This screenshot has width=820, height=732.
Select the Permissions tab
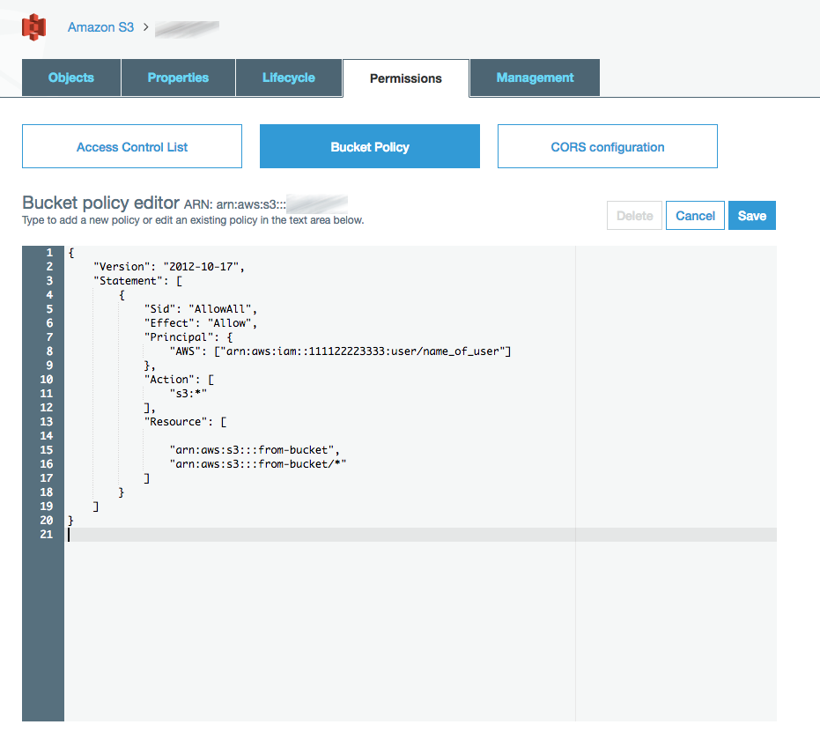click(406, 78)
